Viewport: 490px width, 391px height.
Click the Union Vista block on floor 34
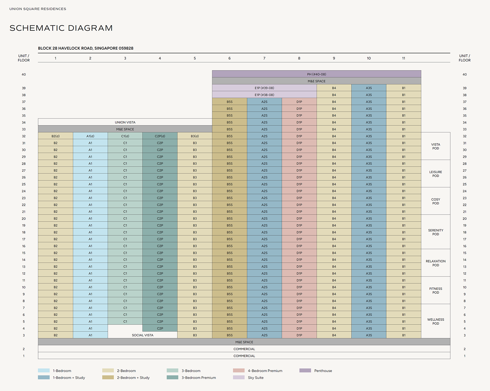125,122
